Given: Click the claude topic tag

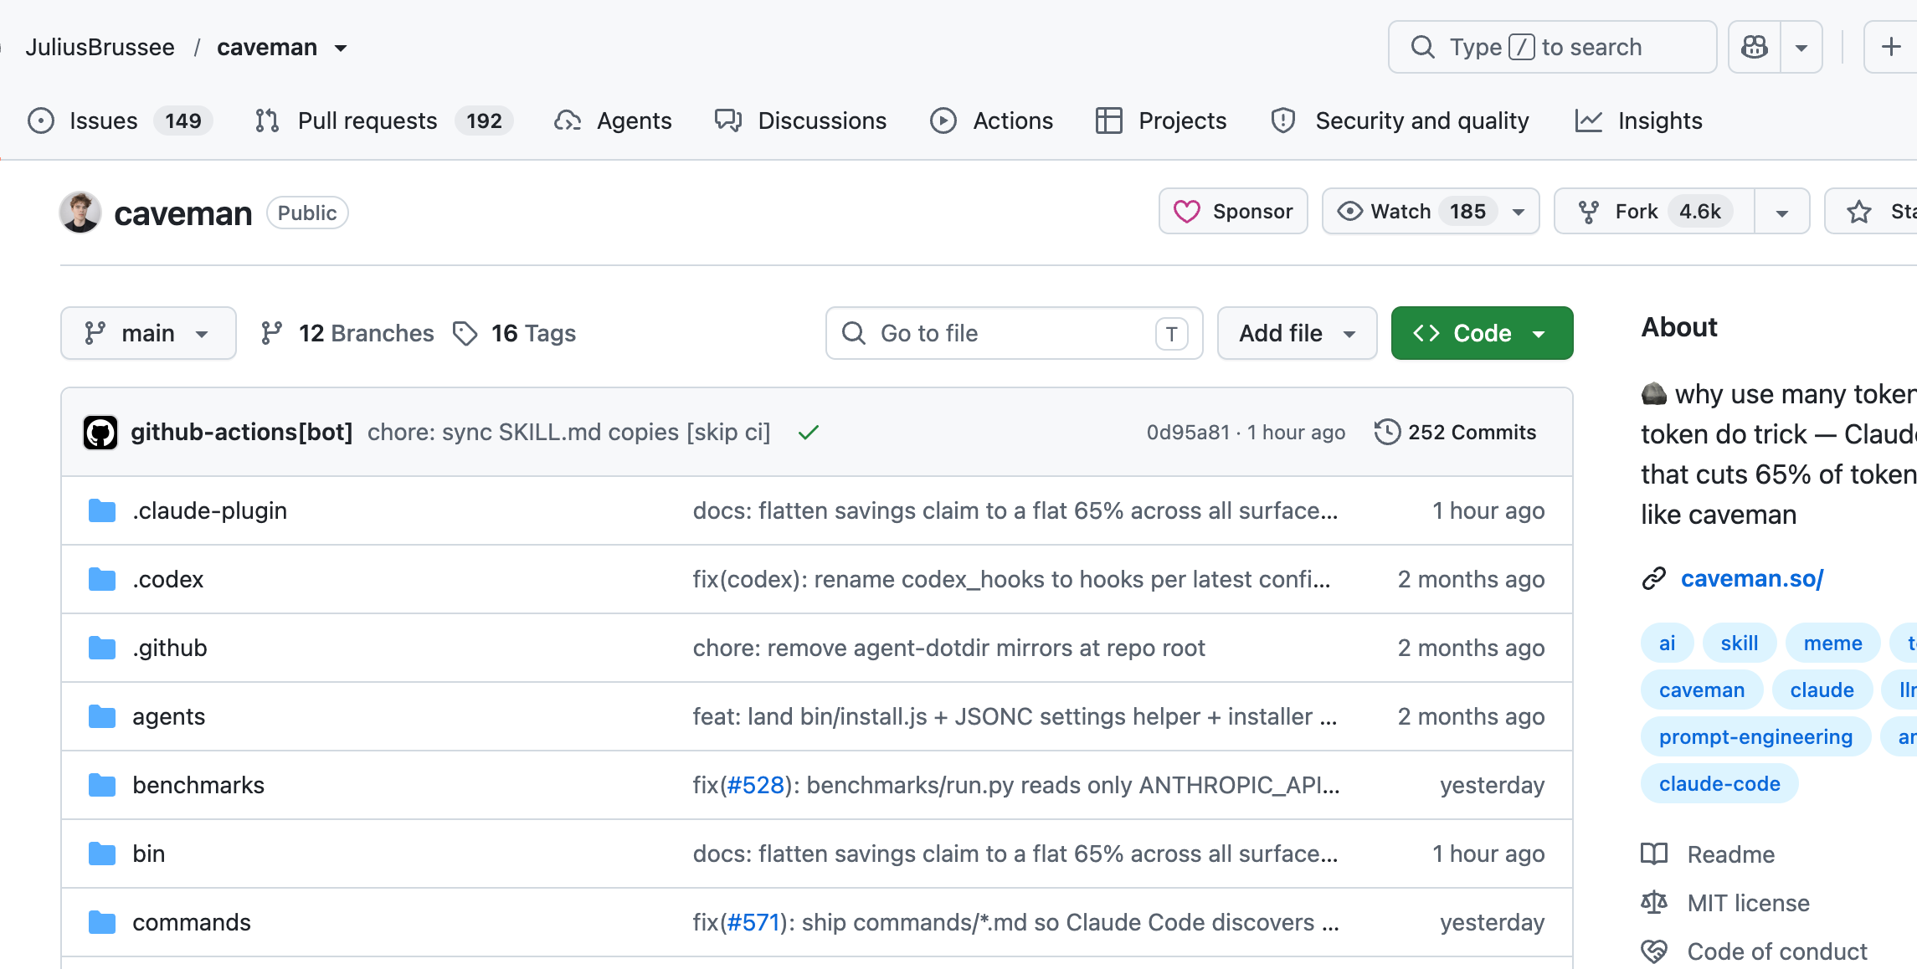Looking at the screenshot, I should (x=1822, y=690).
